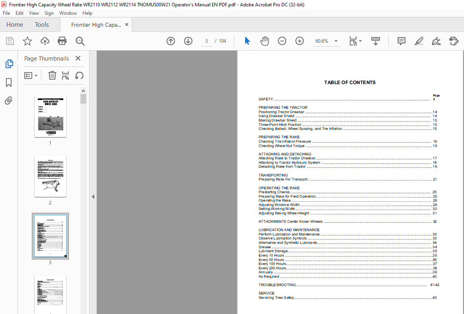Zoom out with minus button

(x=282, y=41)
